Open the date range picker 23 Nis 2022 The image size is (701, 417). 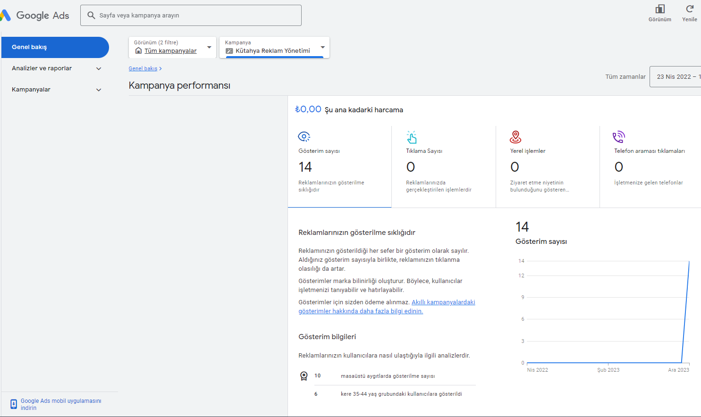coord(676,76)
